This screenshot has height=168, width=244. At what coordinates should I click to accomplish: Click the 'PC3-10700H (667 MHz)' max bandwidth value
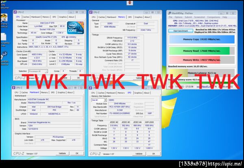pyautogui.click(x=120, y=107)
